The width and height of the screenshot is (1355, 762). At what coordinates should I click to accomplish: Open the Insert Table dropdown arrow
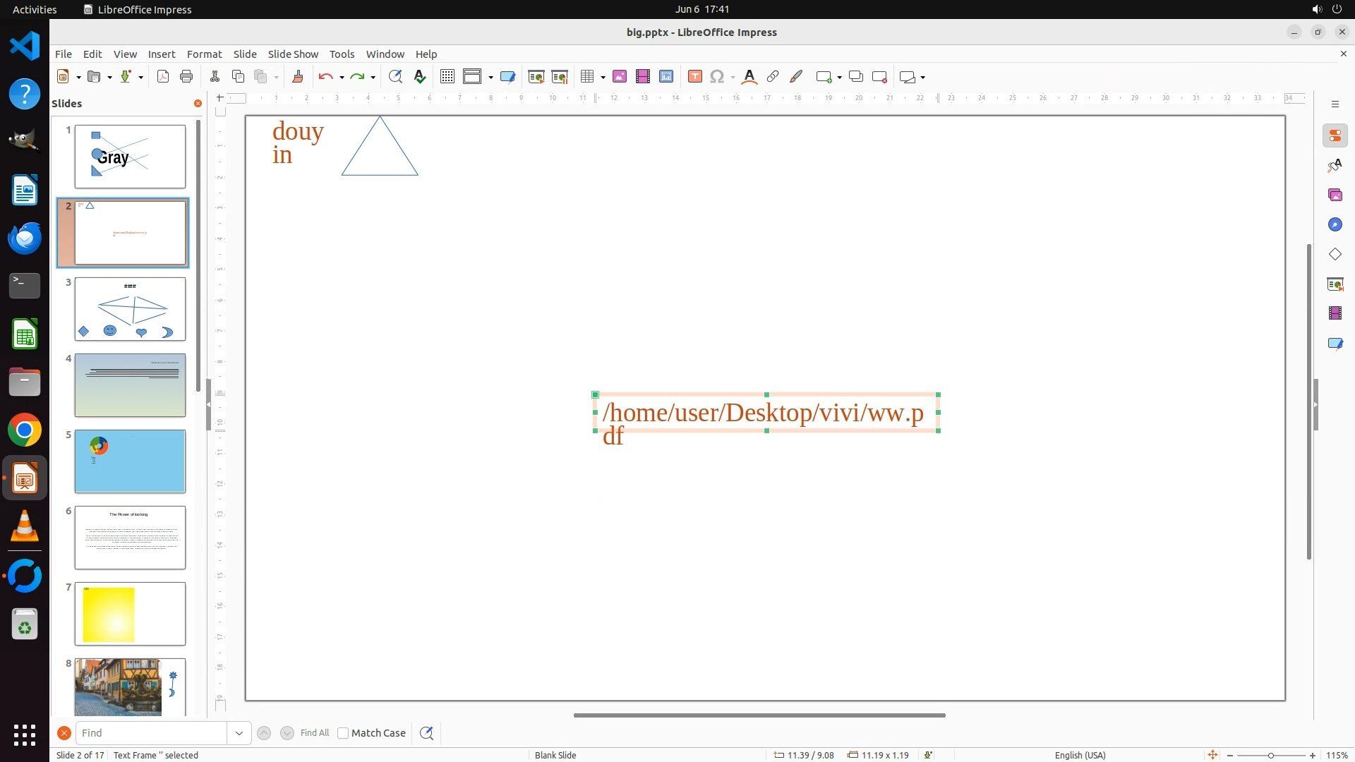(603, 78)
